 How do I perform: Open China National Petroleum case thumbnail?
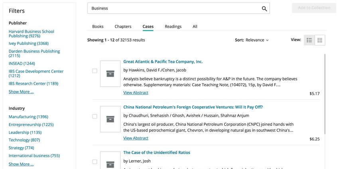[110, 119]
